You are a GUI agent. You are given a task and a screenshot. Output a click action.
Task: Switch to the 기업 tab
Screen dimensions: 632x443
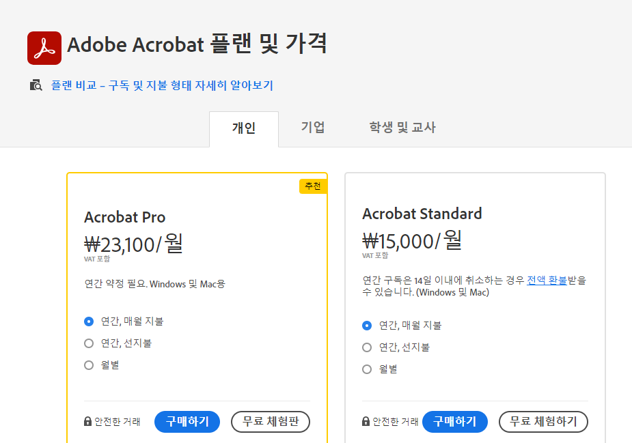click(313, 128)
